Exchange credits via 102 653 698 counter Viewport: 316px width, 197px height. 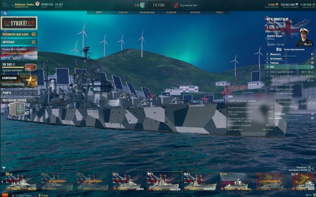[289, 5]
